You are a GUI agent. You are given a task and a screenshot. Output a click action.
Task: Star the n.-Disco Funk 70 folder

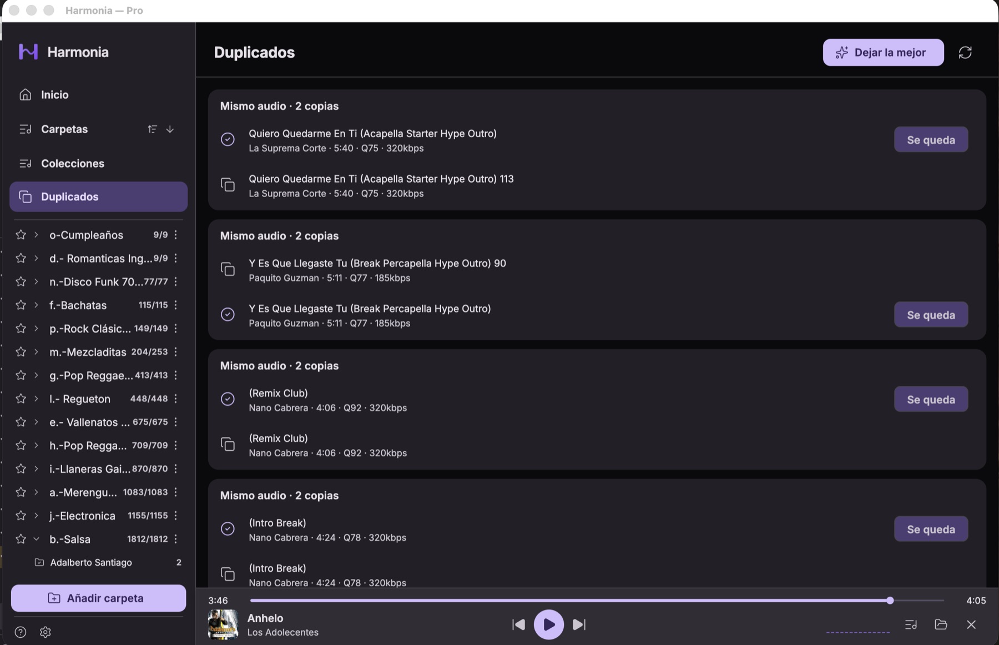(21, 281)
